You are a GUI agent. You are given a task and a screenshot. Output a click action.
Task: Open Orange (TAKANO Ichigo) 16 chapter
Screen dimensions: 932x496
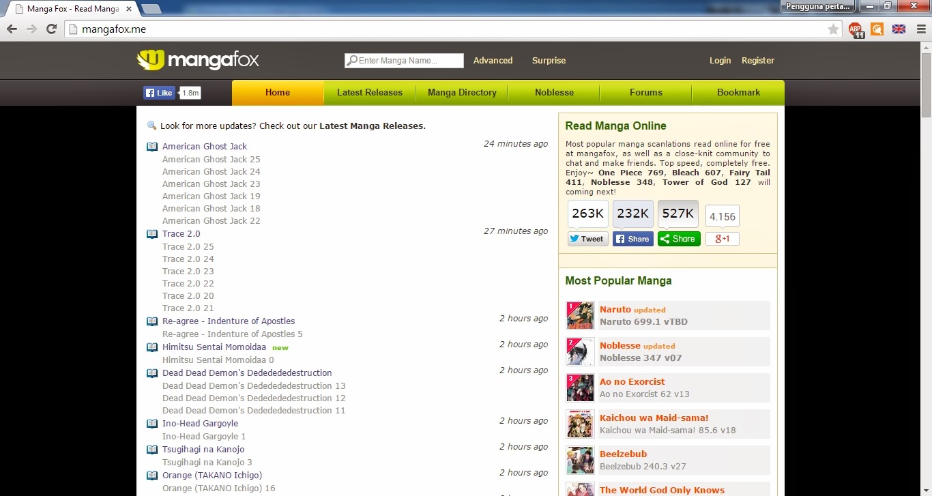point(219,488)
